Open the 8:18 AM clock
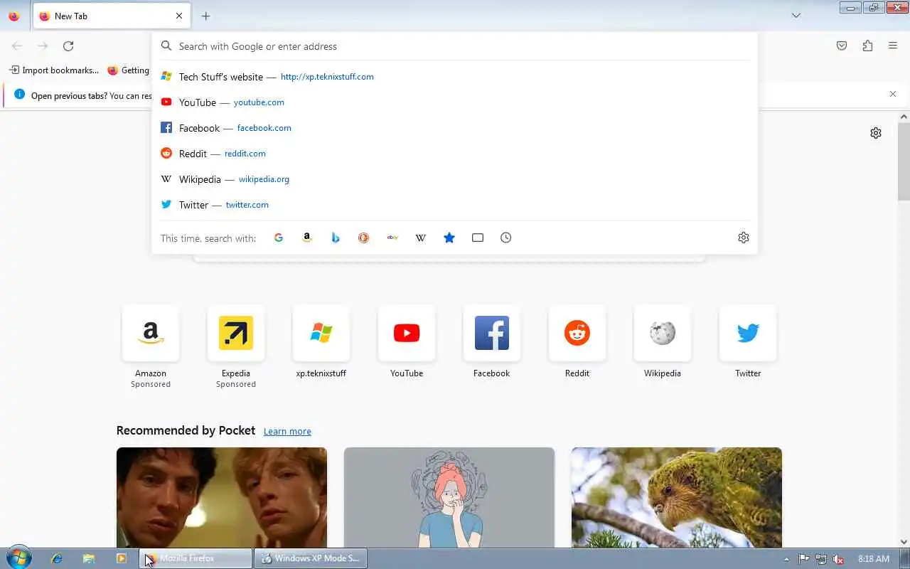 click(874, 559)
